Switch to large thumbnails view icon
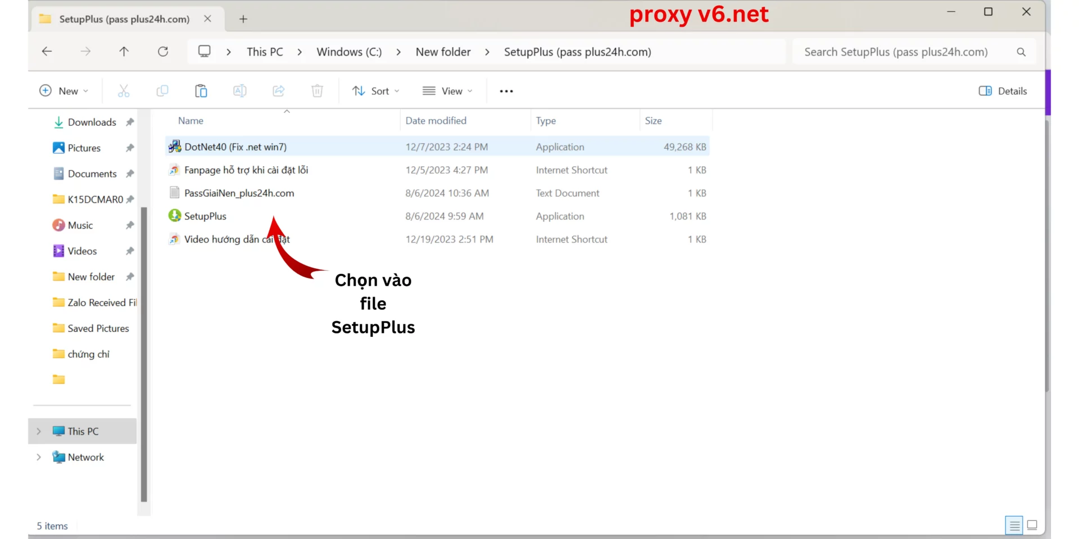Screen dimensions: 1079x539 tap(1032, 526)
